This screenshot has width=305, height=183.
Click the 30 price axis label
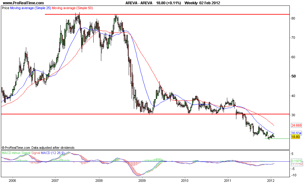click(x=293, y=115)
